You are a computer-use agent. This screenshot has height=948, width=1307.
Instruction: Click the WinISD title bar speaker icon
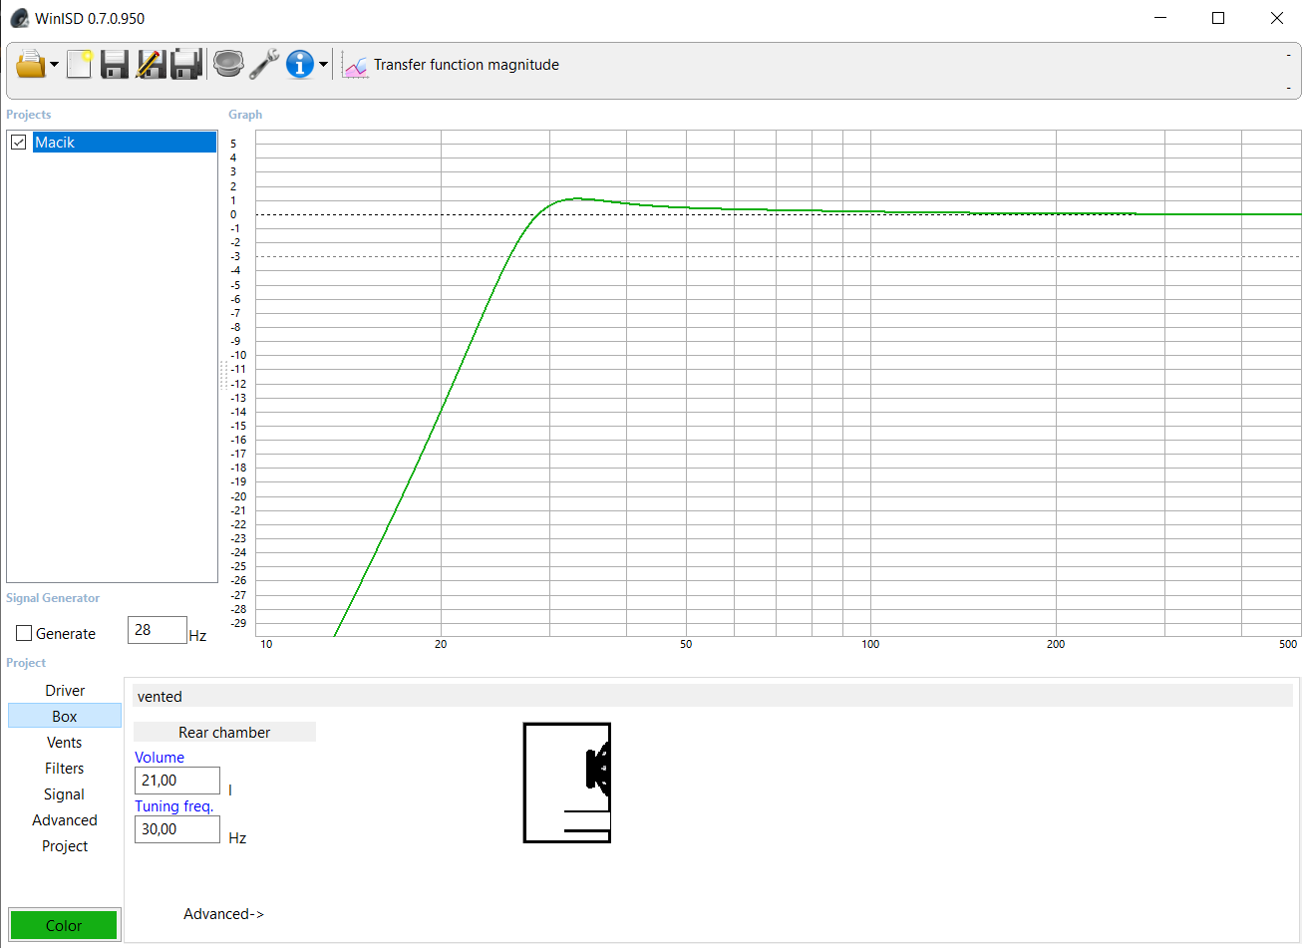point(19,18)
